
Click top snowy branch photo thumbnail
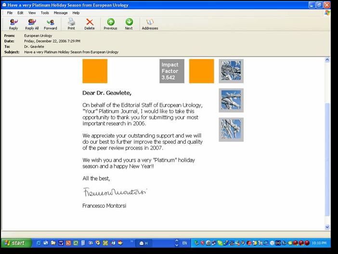[x=231, y=71]
